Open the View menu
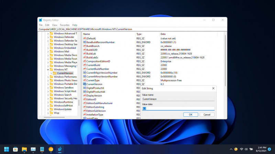Screen dimensions: 275x154 coord(55,25)
